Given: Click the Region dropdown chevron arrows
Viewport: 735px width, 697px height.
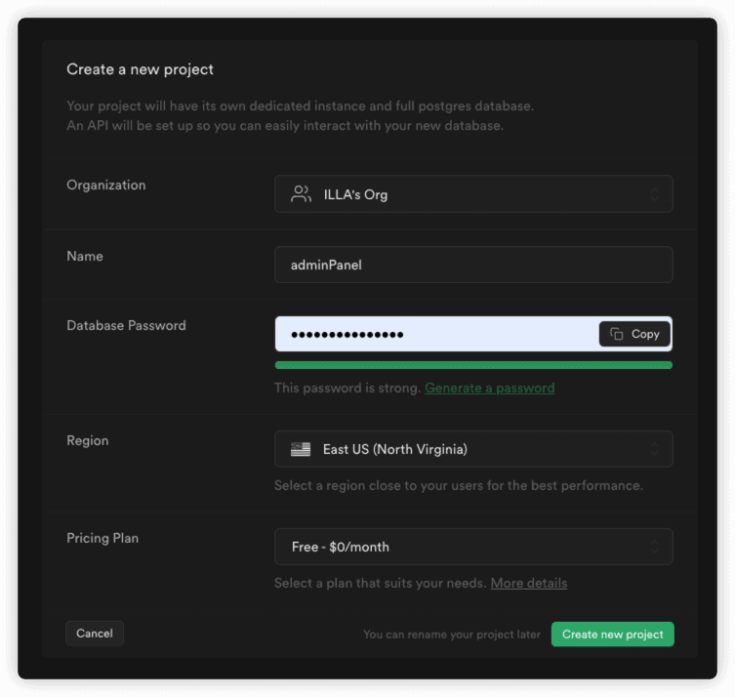Looking at the screenshot, I should (654, 449).
